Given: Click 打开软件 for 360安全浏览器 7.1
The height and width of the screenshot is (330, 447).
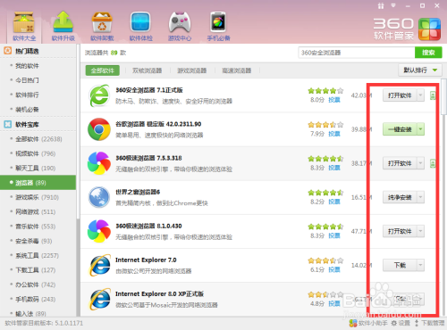Looking at the screenshot, I should point(400,95).
